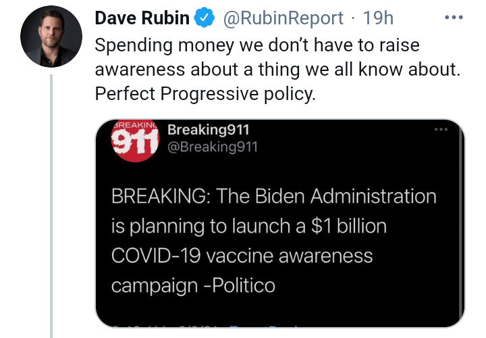Click the "Perfect Progressive policy." line
486x338 pixels.
(205, 95)
